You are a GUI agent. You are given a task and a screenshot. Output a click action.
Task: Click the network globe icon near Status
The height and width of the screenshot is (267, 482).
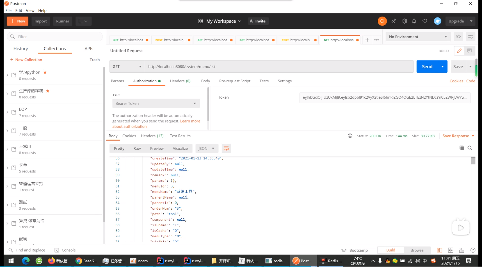tap(350, 136)
